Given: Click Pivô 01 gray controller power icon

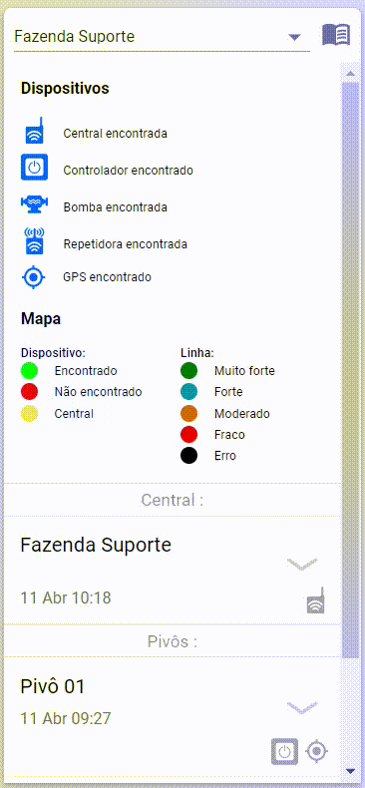Looking at the screenshot, I should [x=284, y=751].
